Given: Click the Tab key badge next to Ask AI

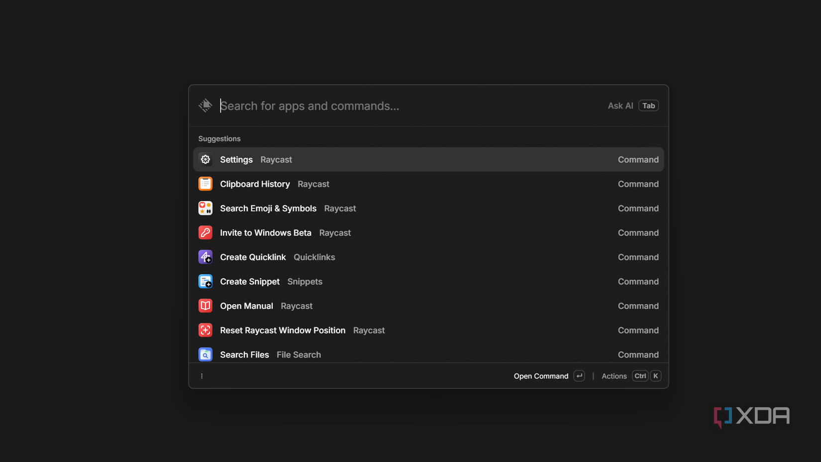Looking at the screenshot, I should [x=648, y=106].
